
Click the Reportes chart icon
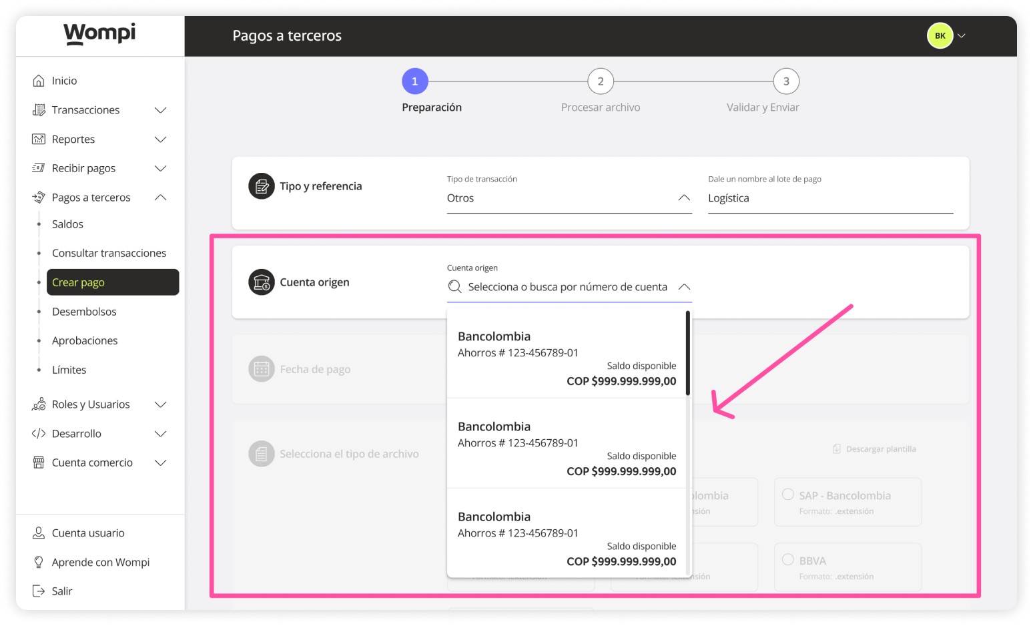point(39,139)
